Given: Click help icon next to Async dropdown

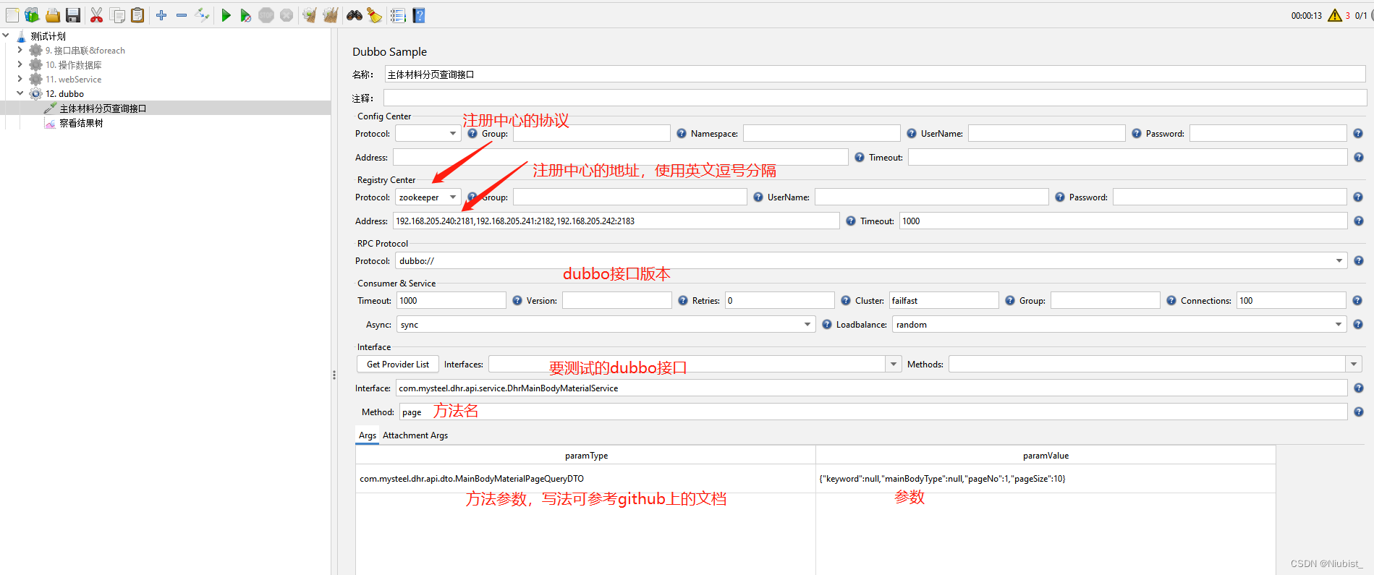Looking at the screenshot, I should (827, 325).
